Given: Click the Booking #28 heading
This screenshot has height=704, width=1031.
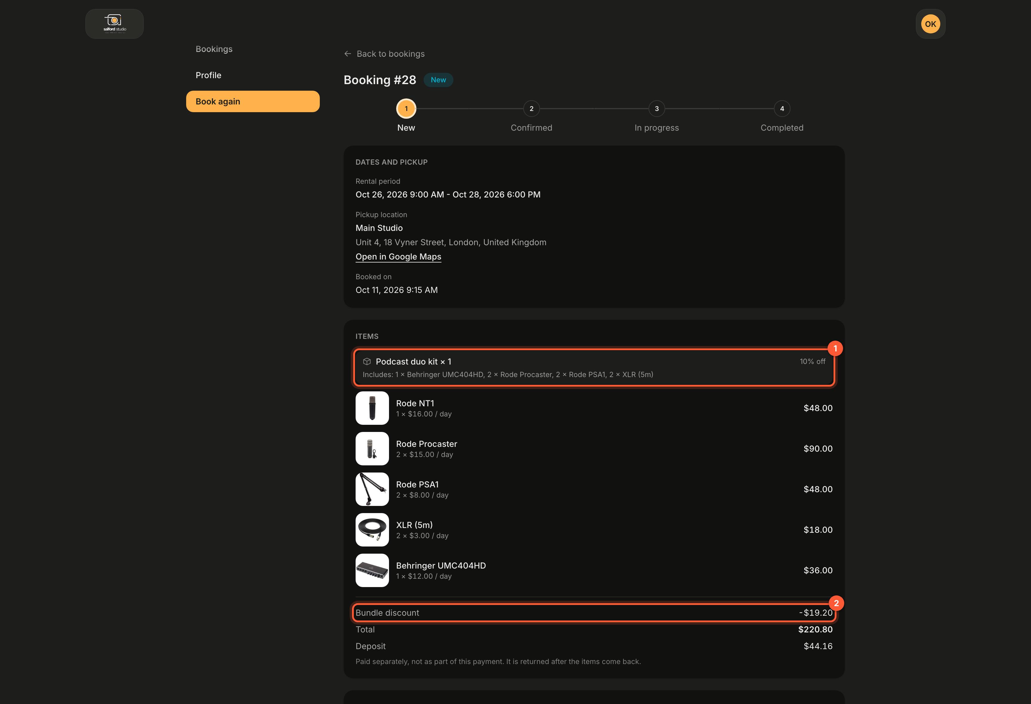Looking at the screenshot, I should click(380, 80).
